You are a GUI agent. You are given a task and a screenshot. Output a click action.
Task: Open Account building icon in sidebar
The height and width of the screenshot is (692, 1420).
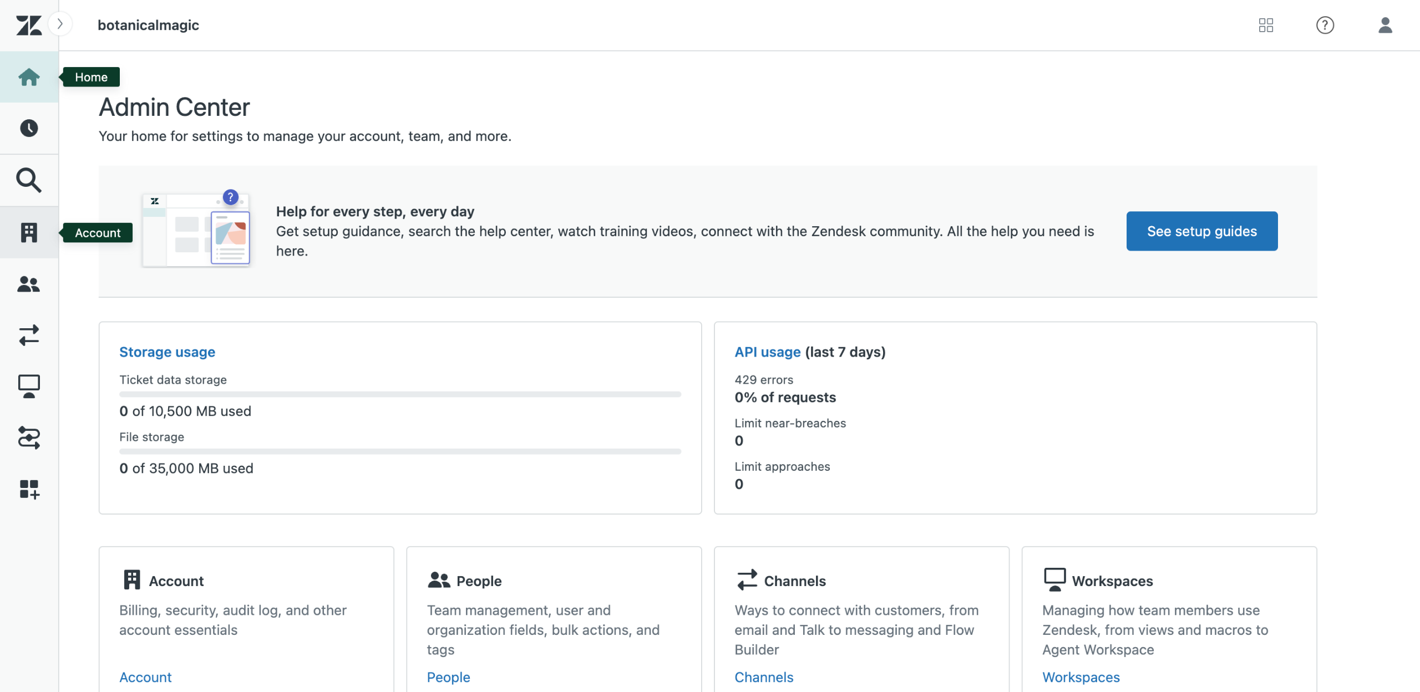tap(29, 232)
